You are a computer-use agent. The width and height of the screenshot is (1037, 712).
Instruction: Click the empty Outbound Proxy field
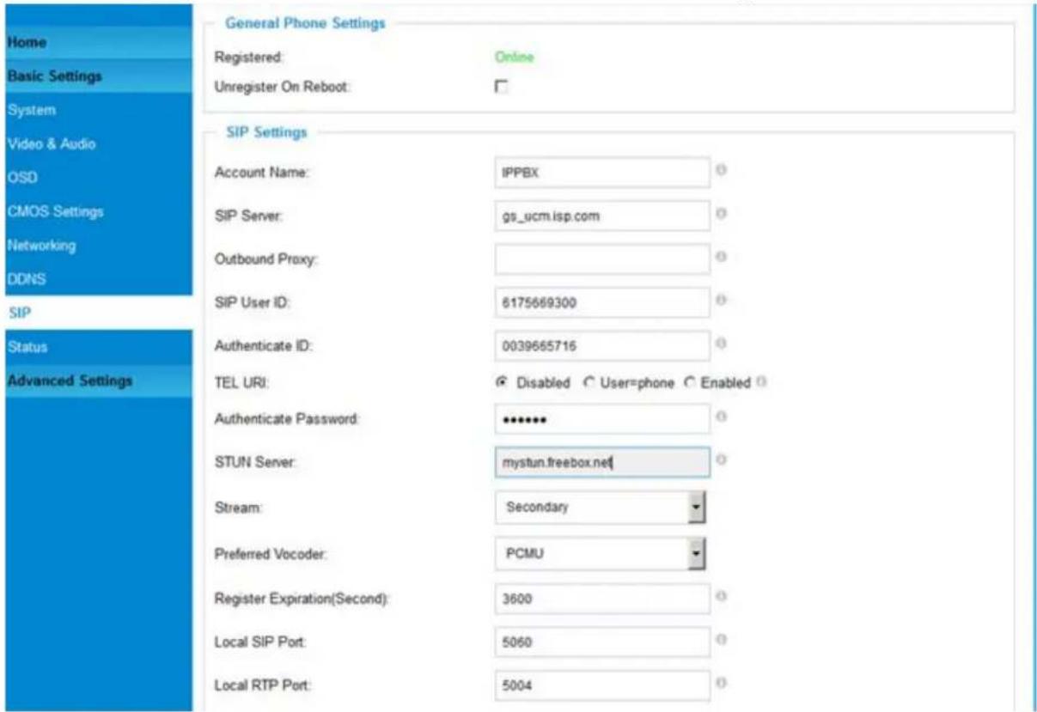pyautogui.click(x=602, y=259)
